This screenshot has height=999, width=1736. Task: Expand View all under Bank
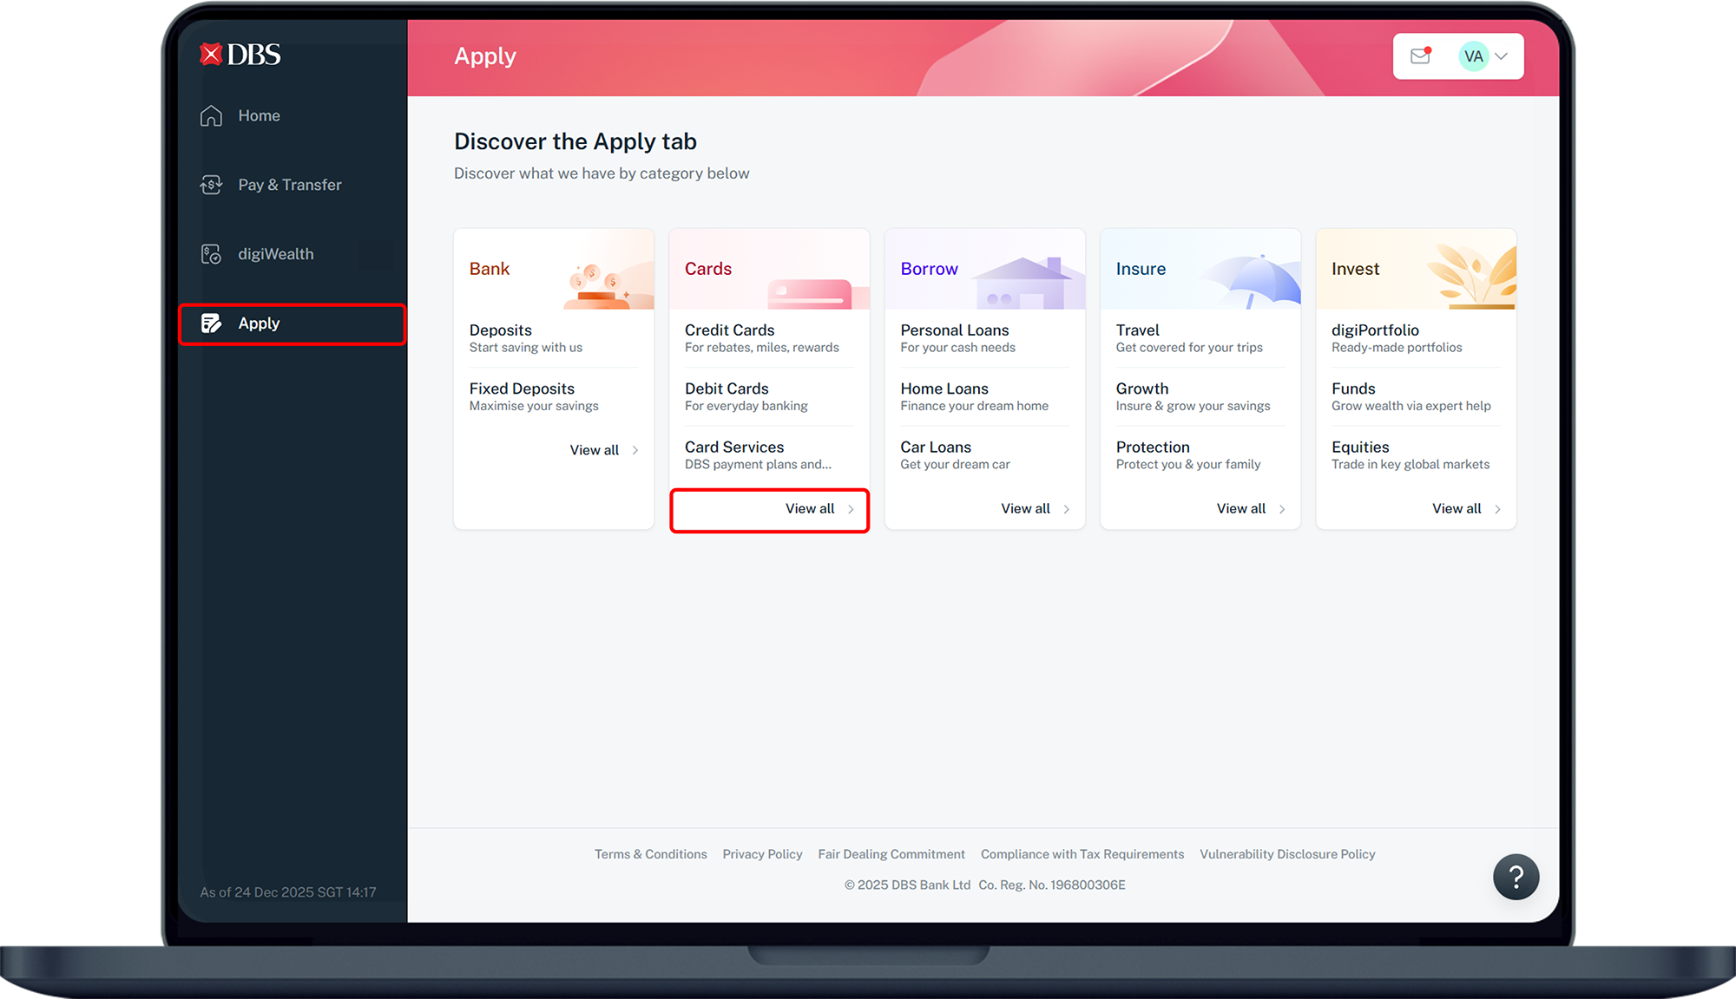tap(603, 450)
